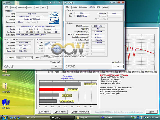Click the 266.0 MHz DRAM frequency value
Screen dimensions: 160x120
click(98, 26)
